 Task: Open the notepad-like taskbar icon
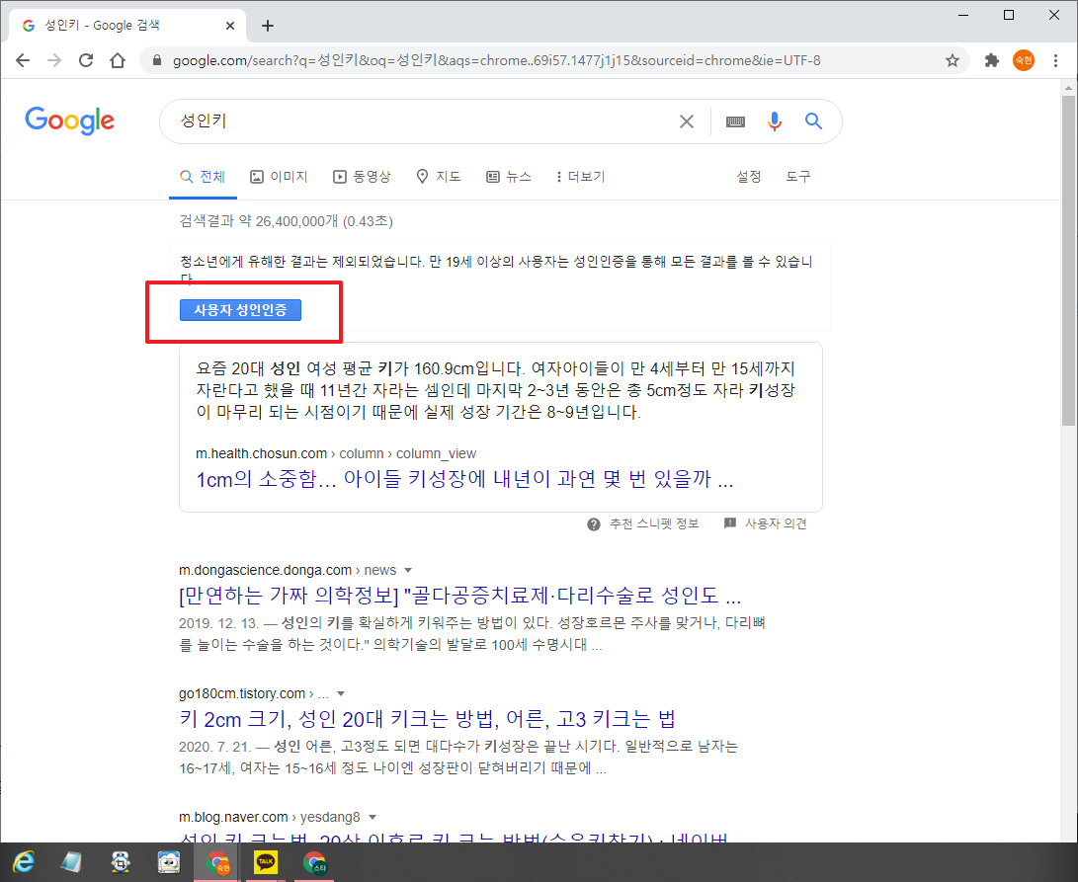click(x=71, y=862)
